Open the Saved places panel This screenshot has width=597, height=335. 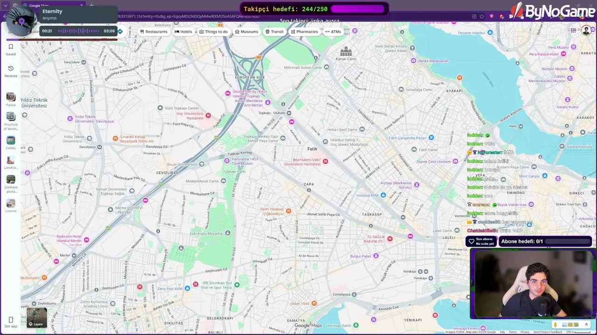[11, 49]
